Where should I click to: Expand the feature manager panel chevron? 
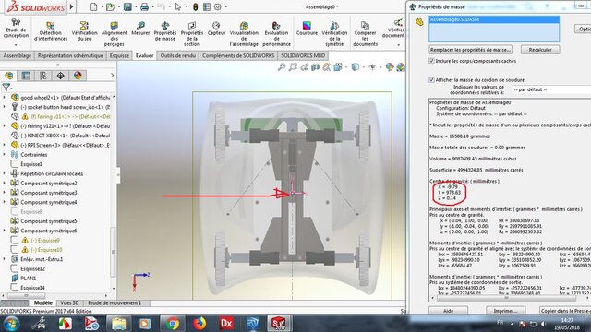tap(112, 76)
